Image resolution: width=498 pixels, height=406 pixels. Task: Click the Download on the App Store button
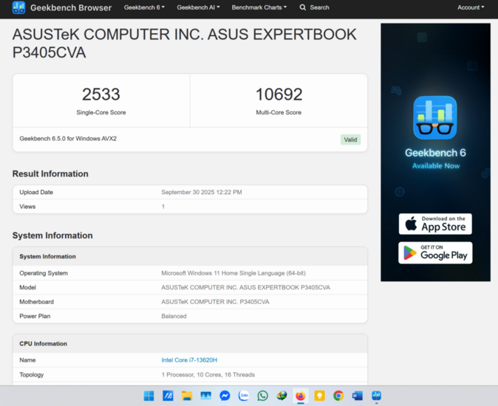435,224
